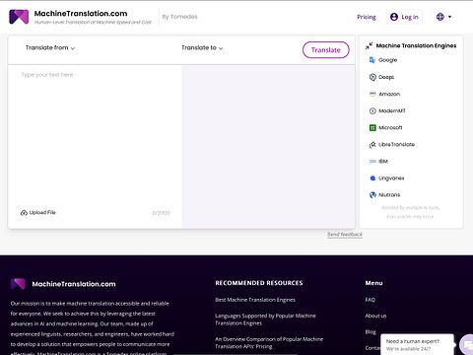Click the LibreTranslate engine icon
This screenshot has height=355, width=473.
coord(372,145)
